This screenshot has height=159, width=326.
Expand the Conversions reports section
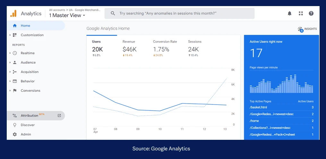tap(30, 91)
